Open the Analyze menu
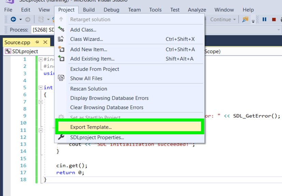The width and height of the screenshot is (282, 196). 197,10
